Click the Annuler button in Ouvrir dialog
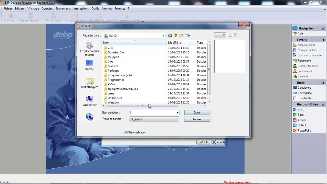Screen dimensions: 327x184 pos(197,119)
